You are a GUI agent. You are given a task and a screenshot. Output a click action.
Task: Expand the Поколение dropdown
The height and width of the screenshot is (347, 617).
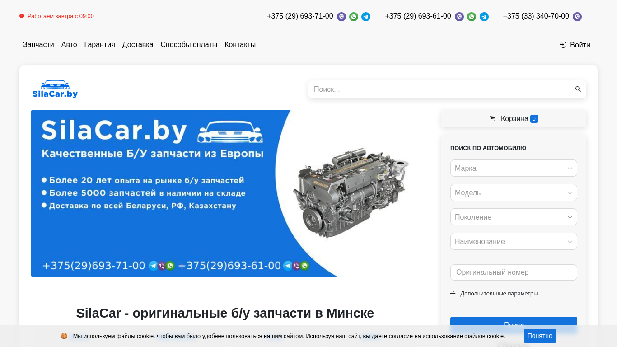(x=514, y=217)
